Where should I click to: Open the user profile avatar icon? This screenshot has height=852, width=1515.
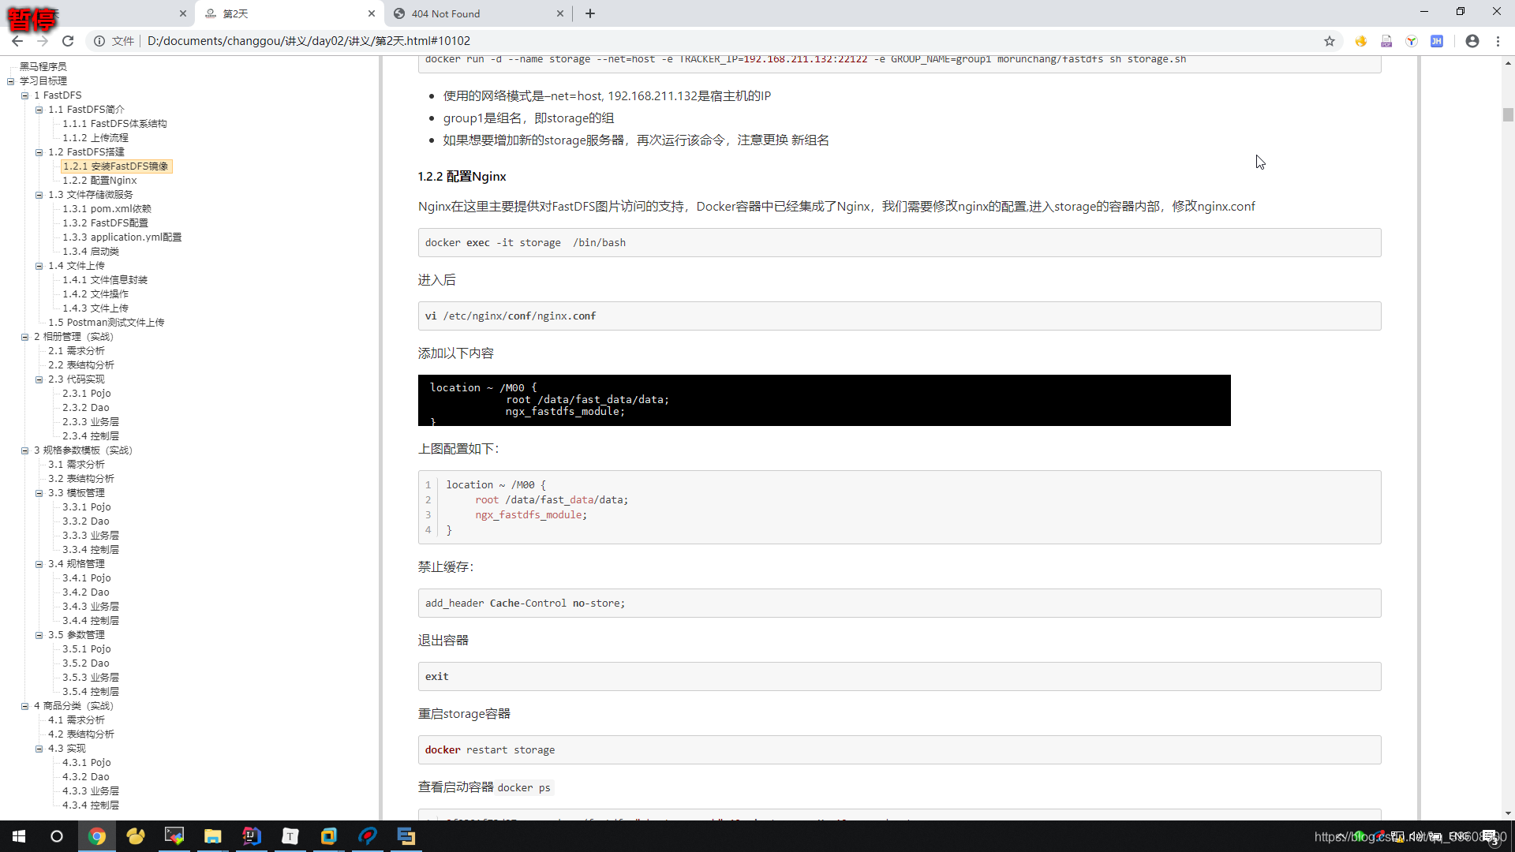tap(1472, 41)
